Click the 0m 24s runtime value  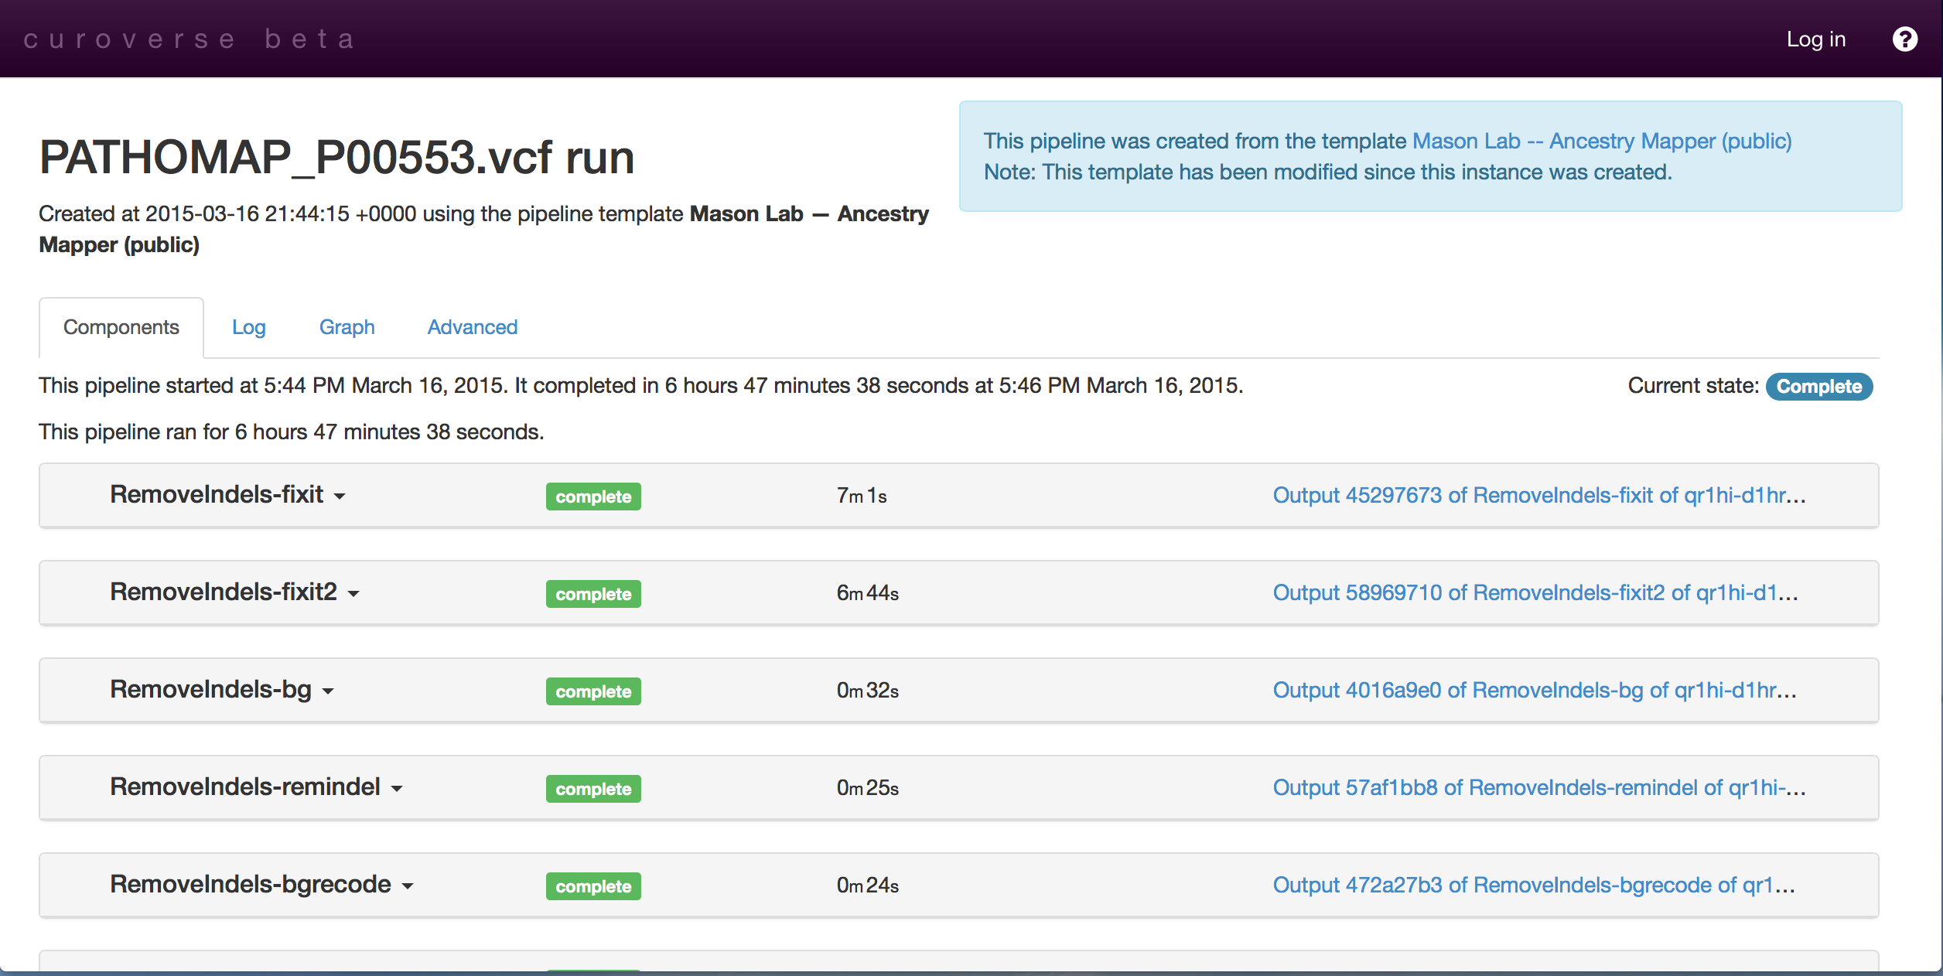pos(867,885)
